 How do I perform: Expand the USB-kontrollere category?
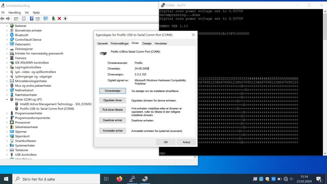pyautogui.click(x=7, y=155)
